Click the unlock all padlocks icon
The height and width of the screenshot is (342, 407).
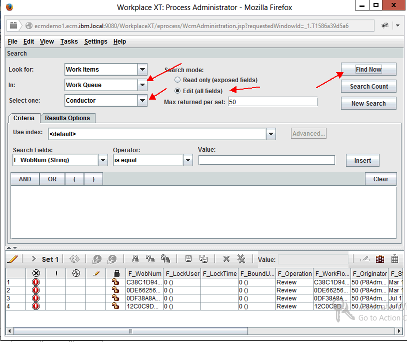(x=165, y=259)
